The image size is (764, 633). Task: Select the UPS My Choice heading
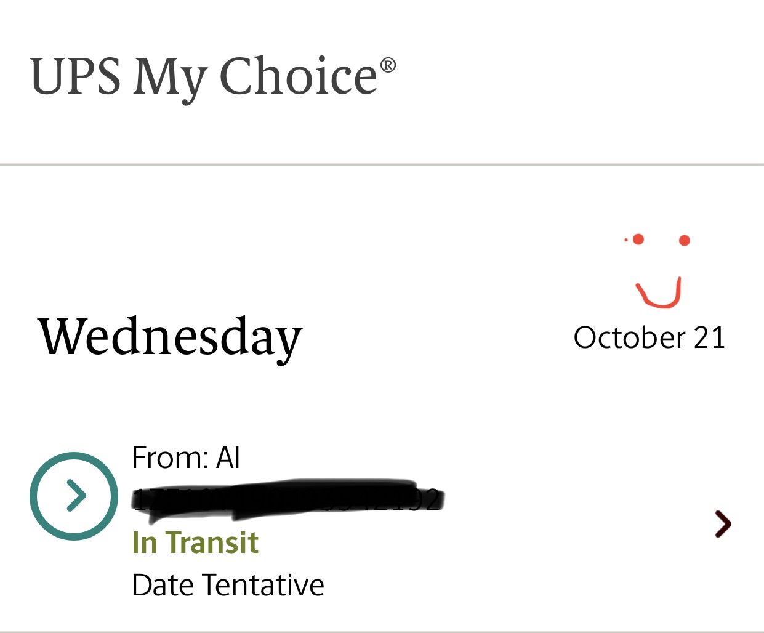point(212,76)
